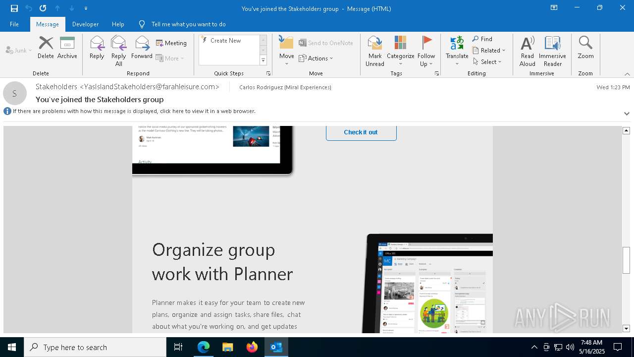Launch Firefox from taskbar
The height and width of the screenshot is (357, 634).
[252, 347]
